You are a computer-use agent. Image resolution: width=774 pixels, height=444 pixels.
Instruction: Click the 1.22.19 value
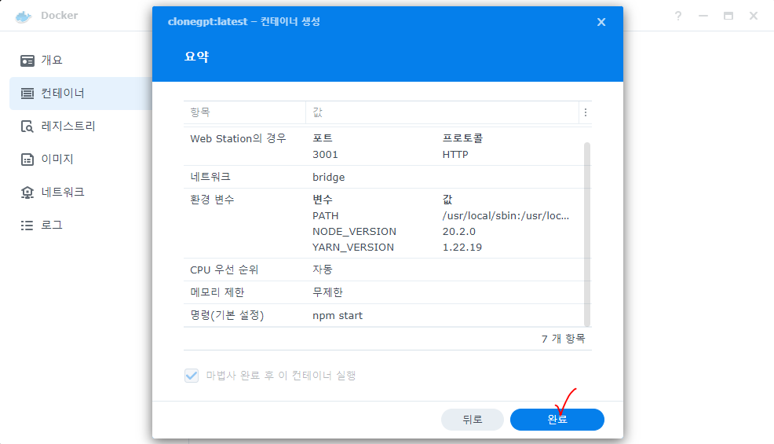pos(462,248)
